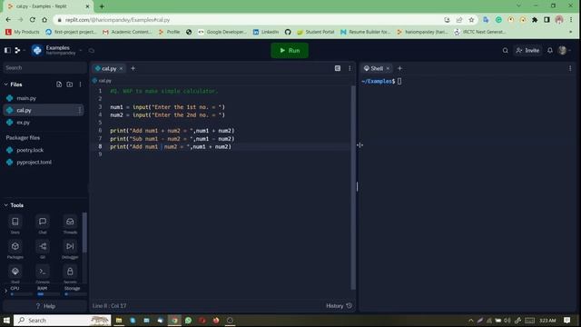Open the Packages tool
This screenshot has height=327, width=581.
(x=15, y=249)
